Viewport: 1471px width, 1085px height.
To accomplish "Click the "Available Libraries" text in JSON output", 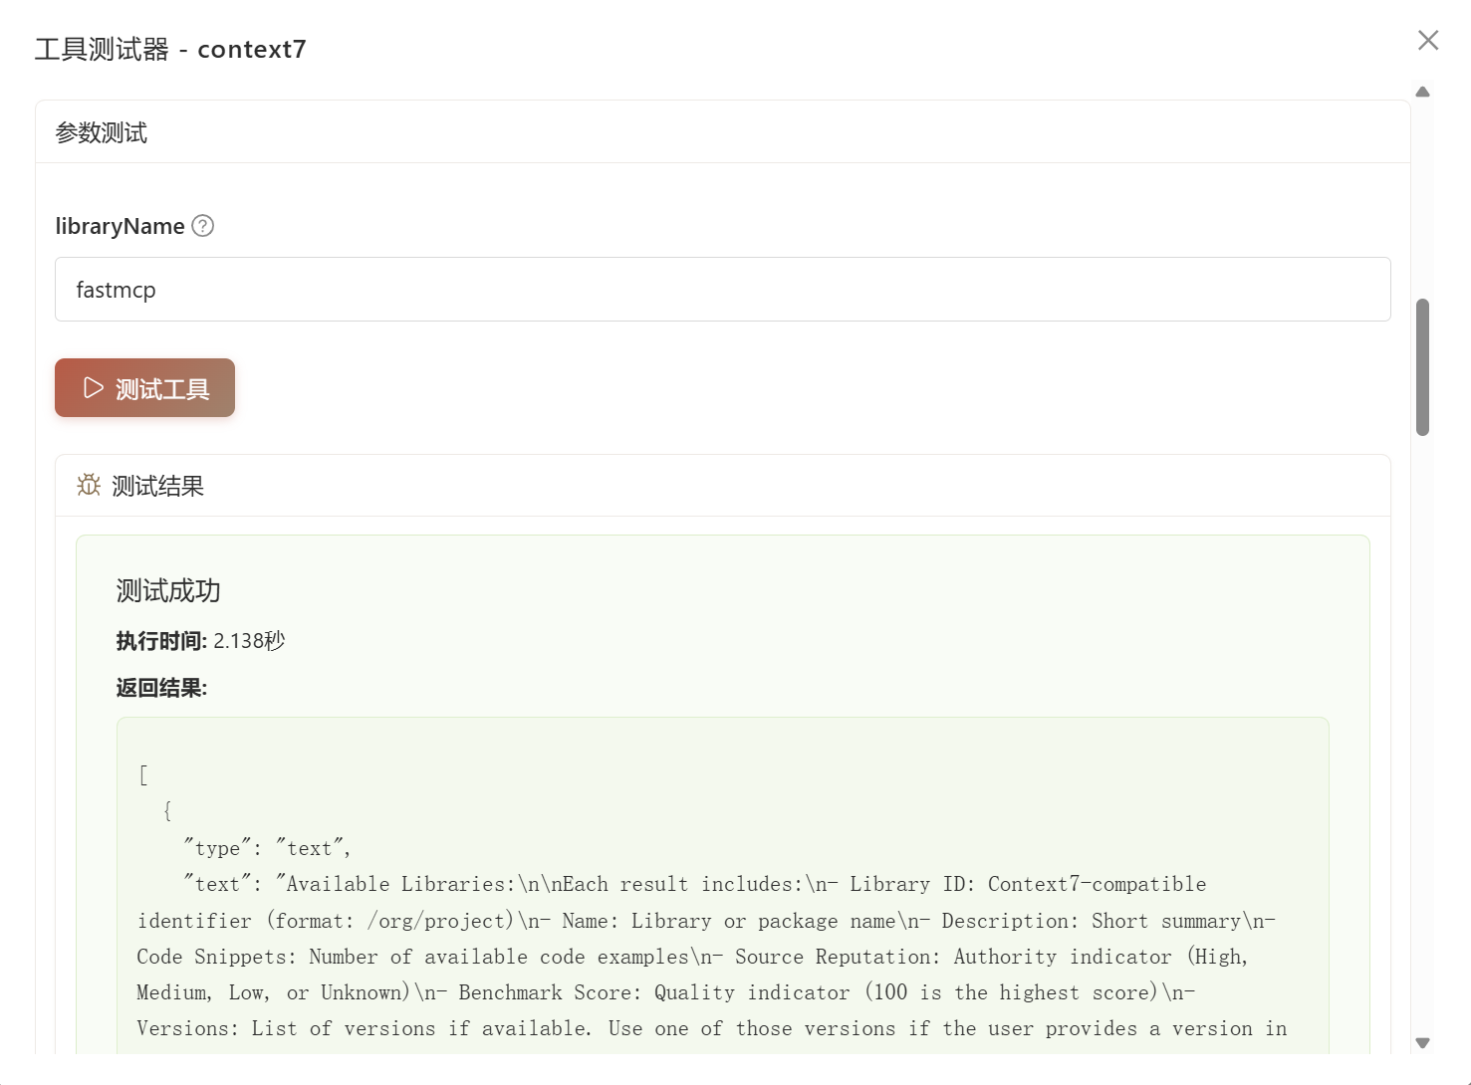I will 396,884.
